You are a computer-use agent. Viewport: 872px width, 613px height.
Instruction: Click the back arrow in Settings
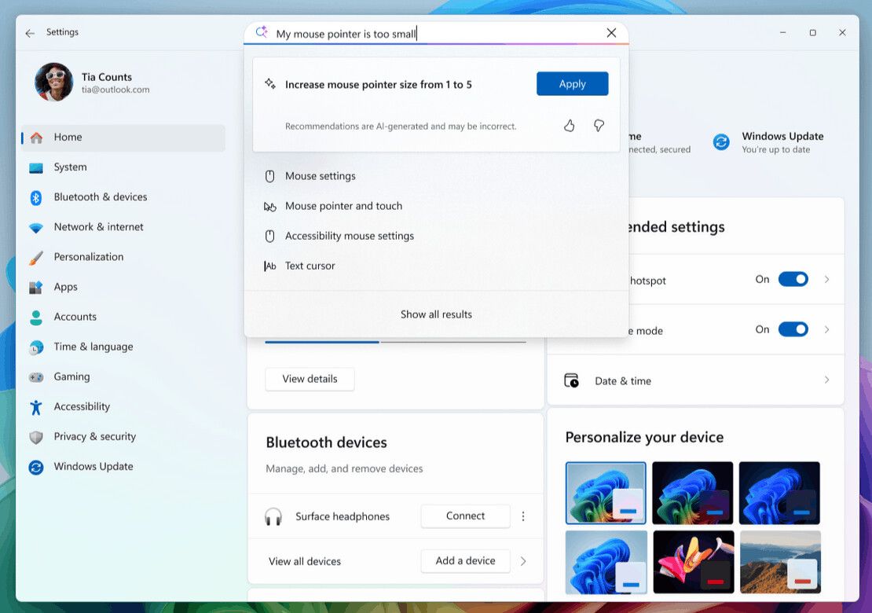[30, 33]
